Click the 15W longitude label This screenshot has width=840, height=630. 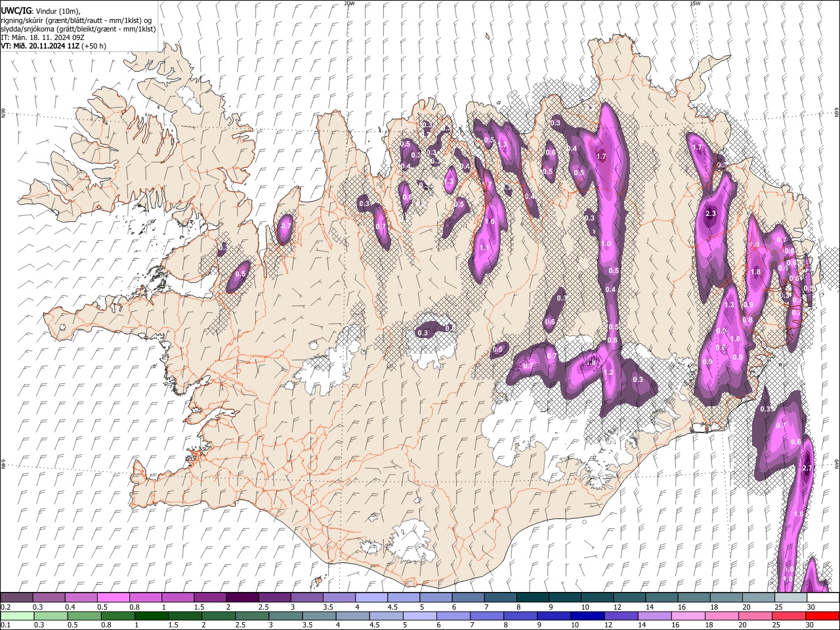tap(695, 3)
